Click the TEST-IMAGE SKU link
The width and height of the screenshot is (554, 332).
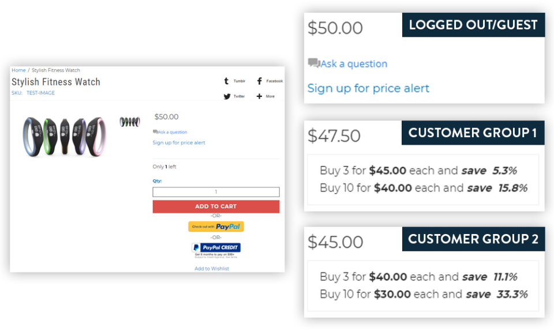coord(40,93)
